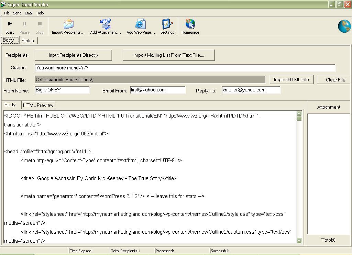
Task: Click the Add Web Page icon
Action: click(140, 26)
